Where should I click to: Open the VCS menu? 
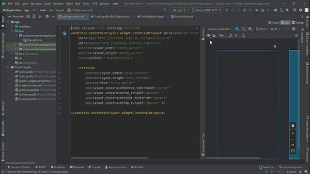coord(94,3)
